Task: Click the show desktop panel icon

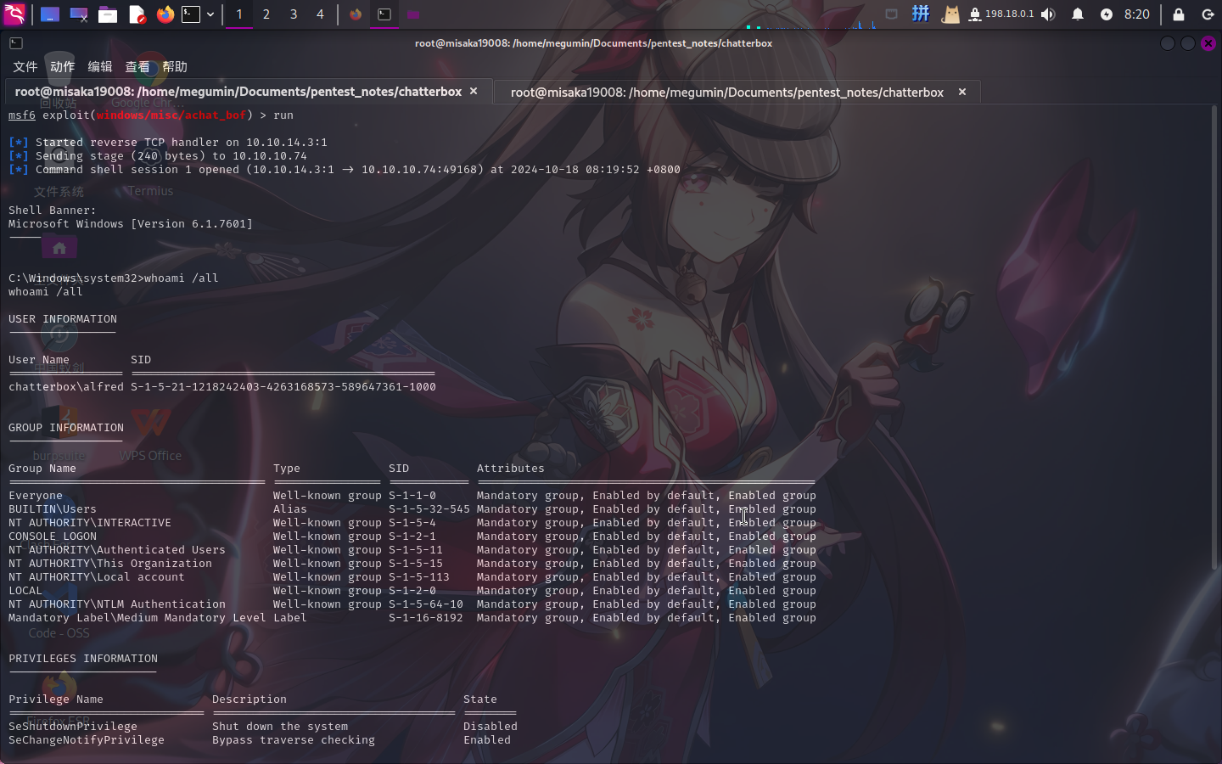Action: (50, 14)
